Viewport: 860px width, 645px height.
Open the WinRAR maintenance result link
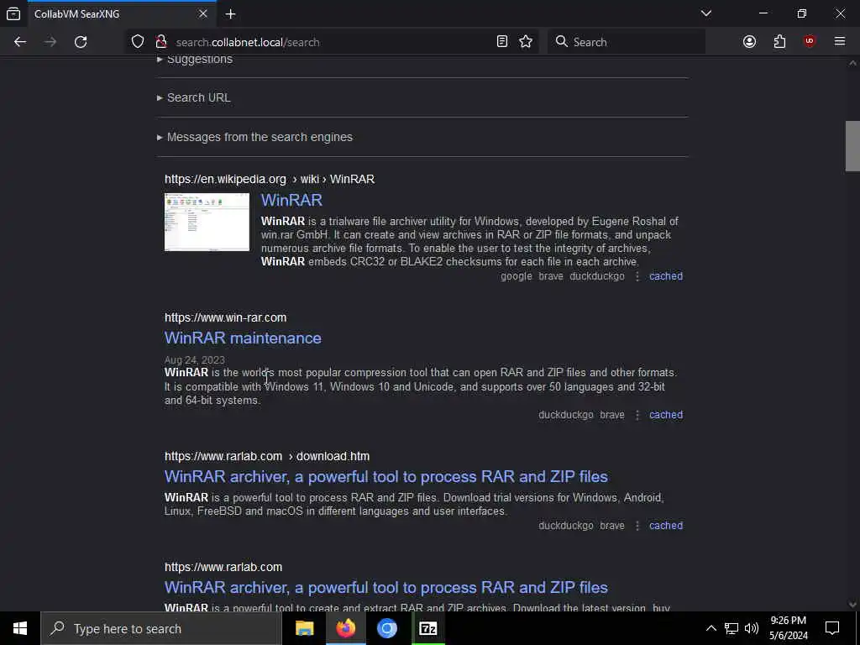tap(243, 338)
